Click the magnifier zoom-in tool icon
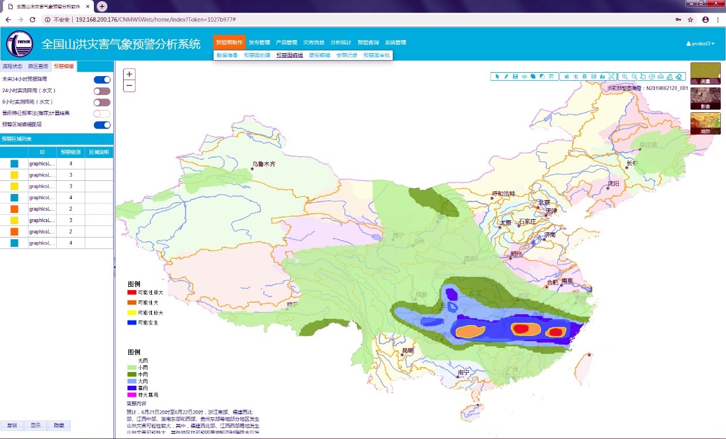Image resolution: width=726 pixels, height=439 pixels. 625,76
